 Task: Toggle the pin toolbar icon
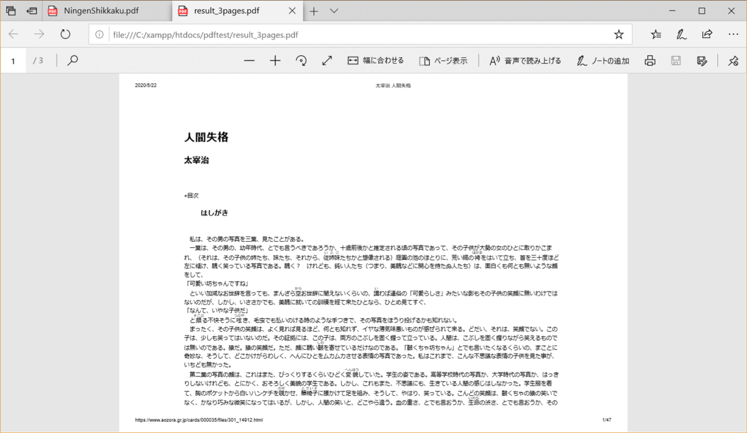click(x=733, y=61)
